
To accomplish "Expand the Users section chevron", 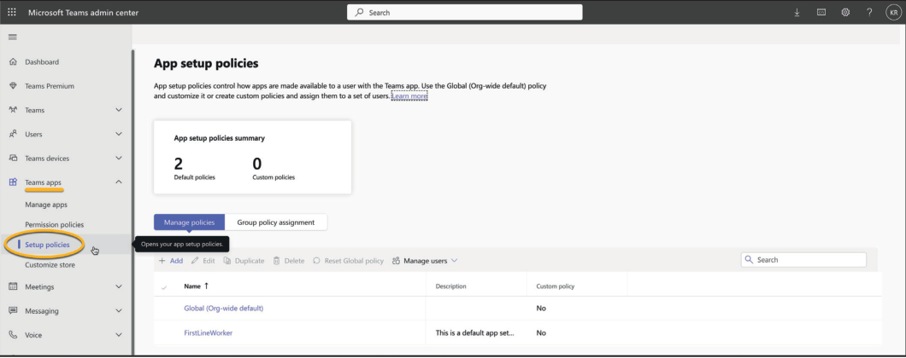I will 119,135.
